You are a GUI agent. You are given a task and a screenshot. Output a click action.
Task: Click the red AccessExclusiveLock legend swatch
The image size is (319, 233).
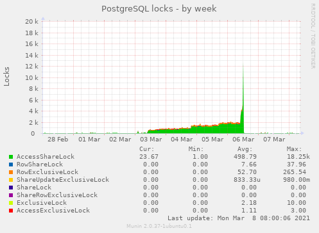tap(11, 211)
